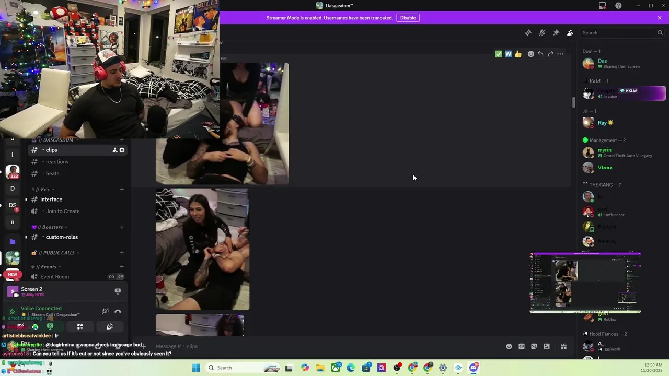The image size is (669, 376).
Task: Open member Das sharing their screen
Action: 622,63
